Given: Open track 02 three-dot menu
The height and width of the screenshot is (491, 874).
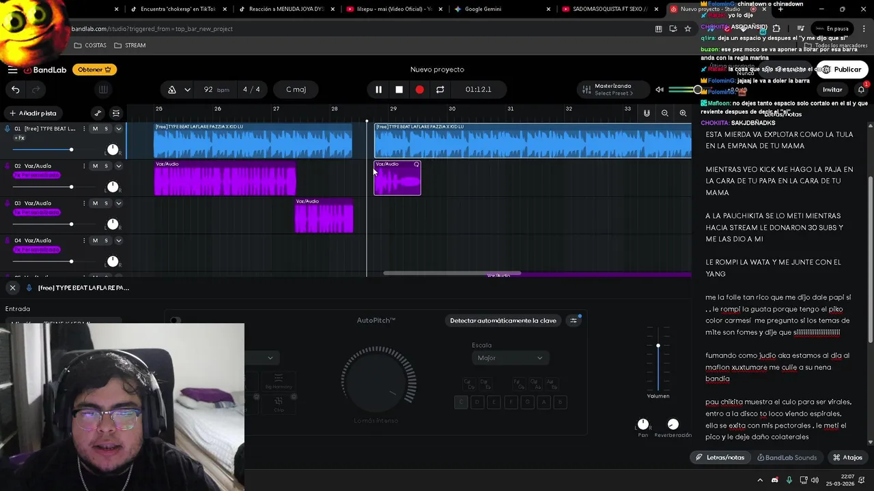Looking at the screenshot, I should (84, 166).
